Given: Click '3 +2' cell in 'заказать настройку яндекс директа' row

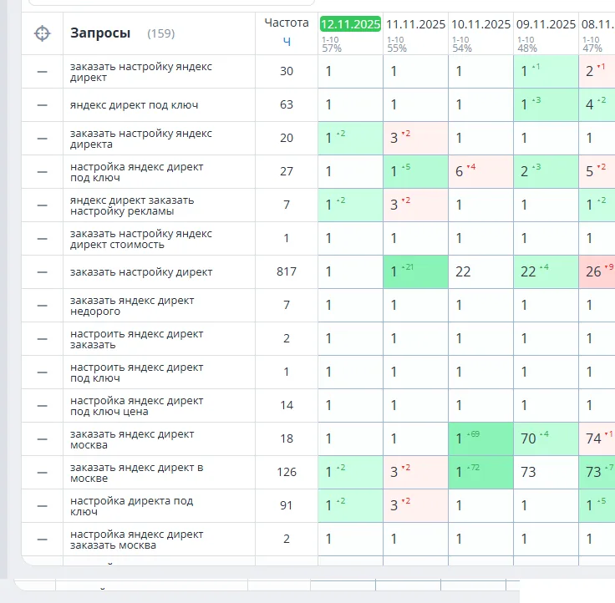Looking at the screenshot, I should [415, 139].
